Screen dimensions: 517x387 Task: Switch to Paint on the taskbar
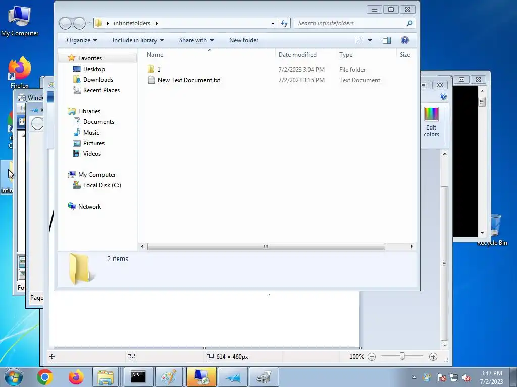(169, 377)
